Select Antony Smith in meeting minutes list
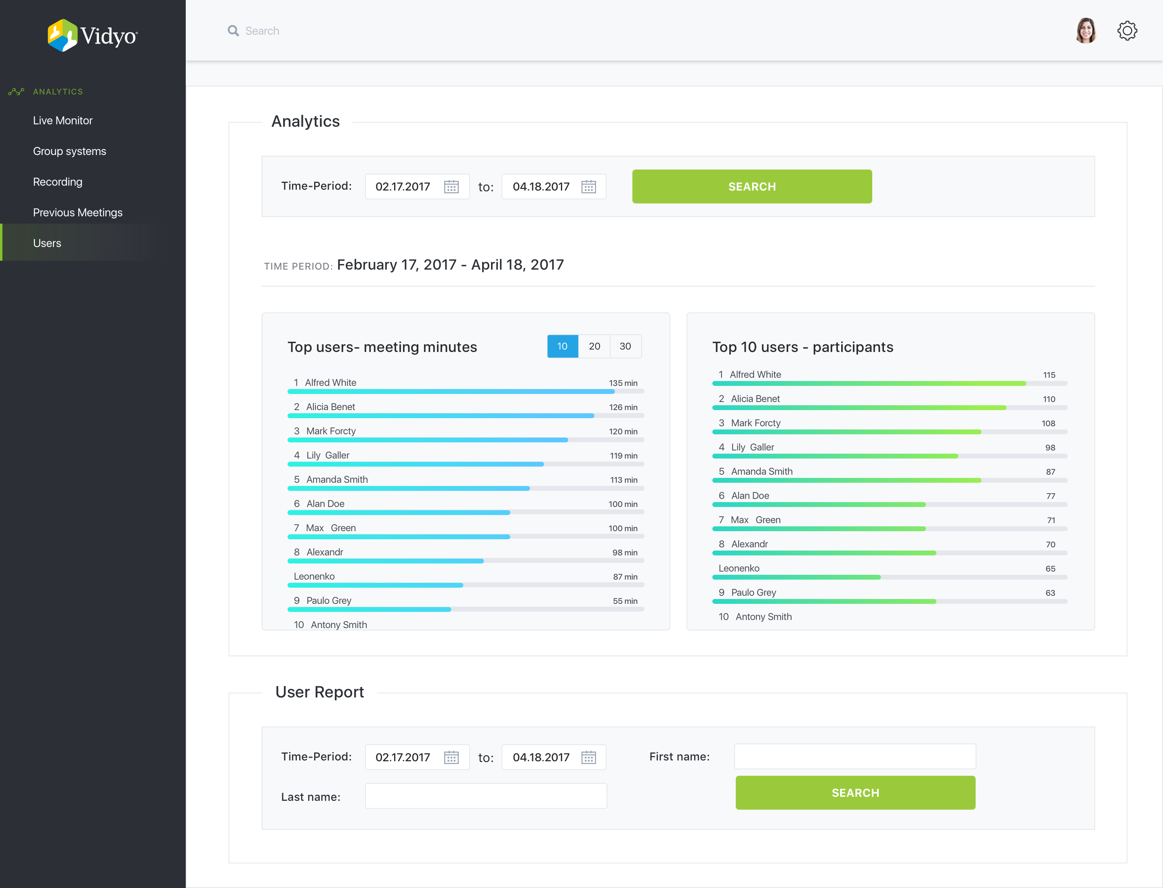 (x=339, y=625)
